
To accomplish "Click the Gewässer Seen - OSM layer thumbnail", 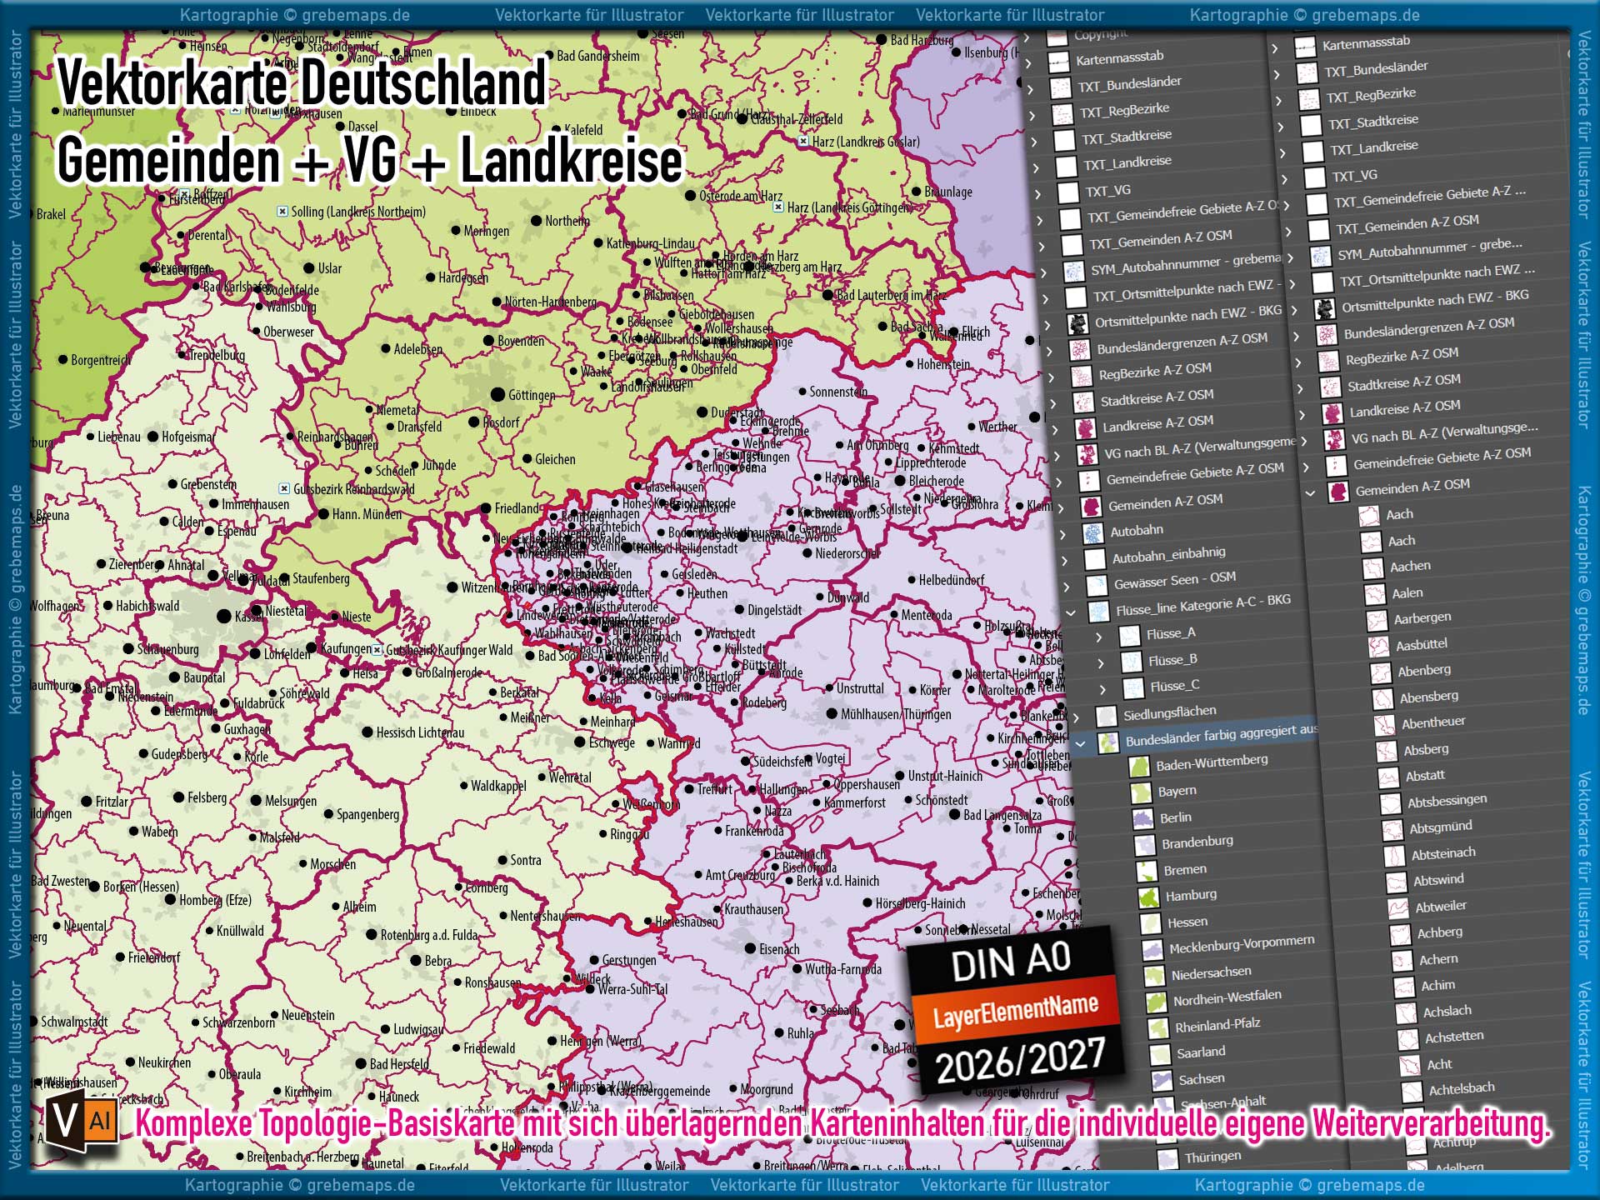I will (1097, 586).
